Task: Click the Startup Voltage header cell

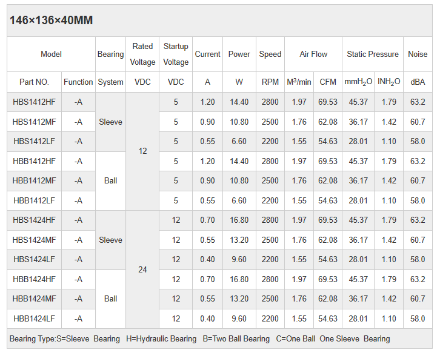Action: coord(176,54)
